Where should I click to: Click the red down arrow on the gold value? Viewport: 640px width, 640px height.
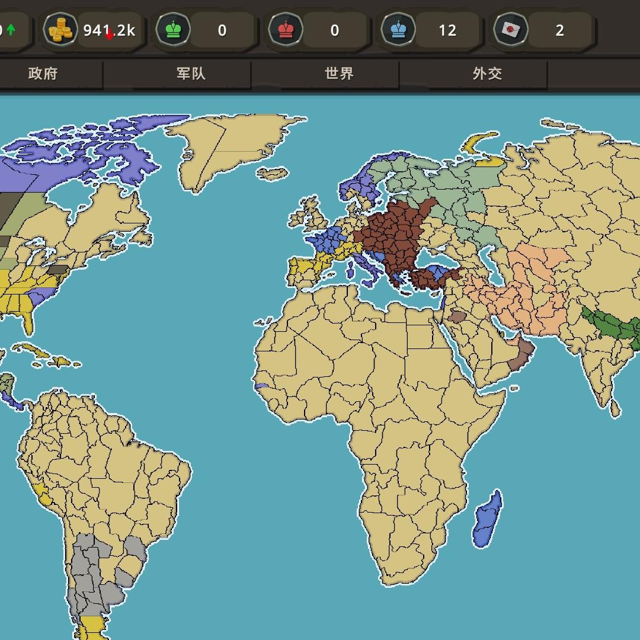[110, 35]
